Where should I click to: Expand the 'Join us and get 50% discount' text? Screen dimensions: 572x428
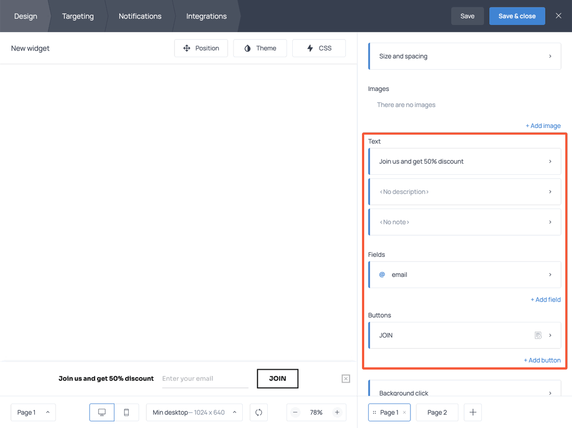point(464,161)
